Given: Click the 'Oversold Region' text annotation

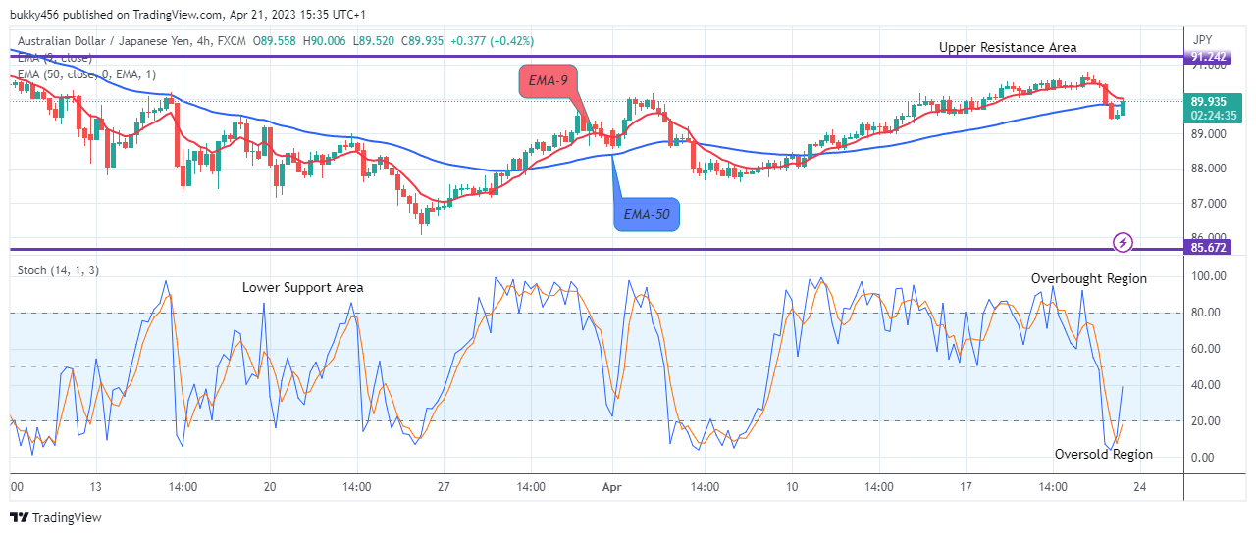Looking at the screenshot, I should pyautogui.click(x=1104, y=454).
